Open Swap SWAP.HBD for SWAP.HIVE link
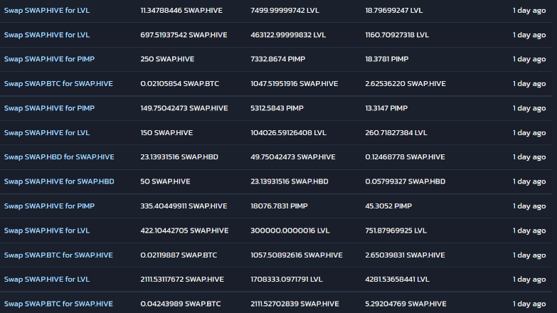Image resolution: width=557 pixels, height=313 pixels. [x=59, y=156]
